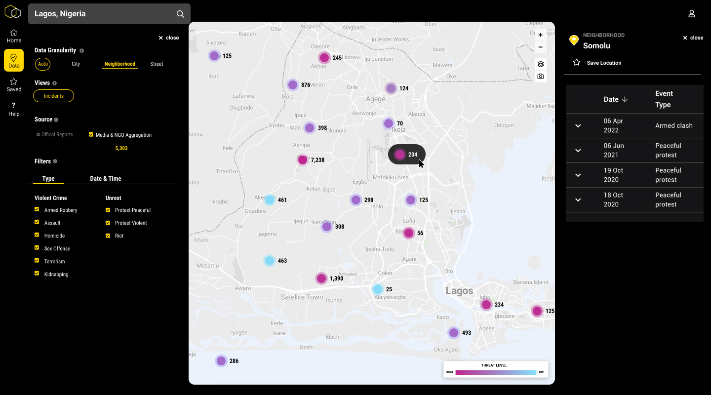The width and height of the screenshot is (711, 395).
Task: Toggle Assault filter checkbox
Action: 37,222
